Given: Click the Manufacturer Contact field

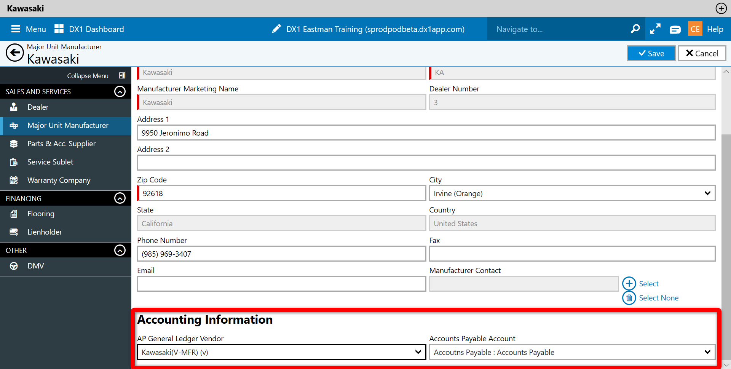Looking at the screenshot, I should tap(524, 284).
